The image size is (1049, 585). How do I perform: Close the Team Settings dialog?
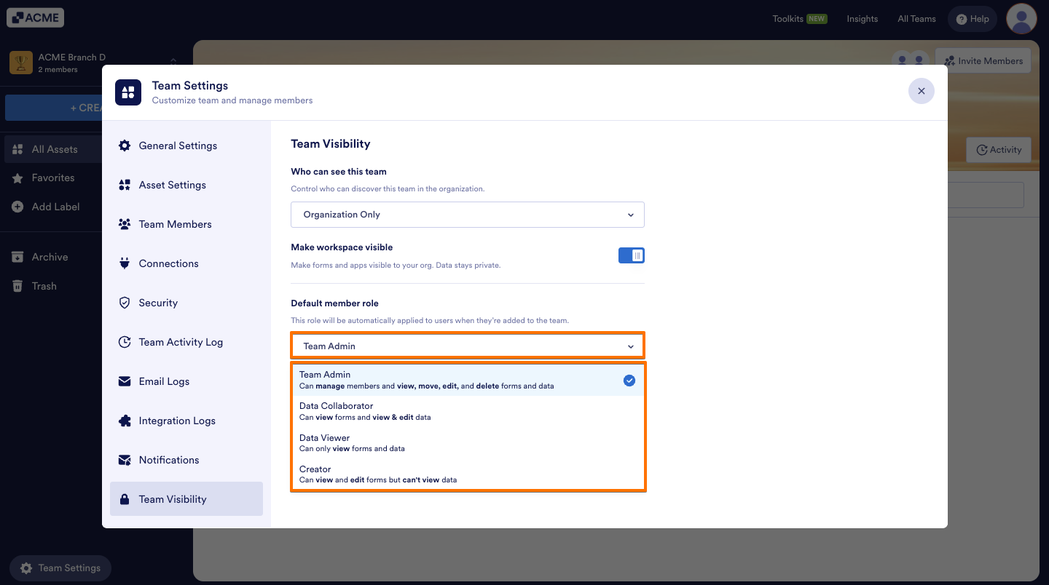(922, 91)
